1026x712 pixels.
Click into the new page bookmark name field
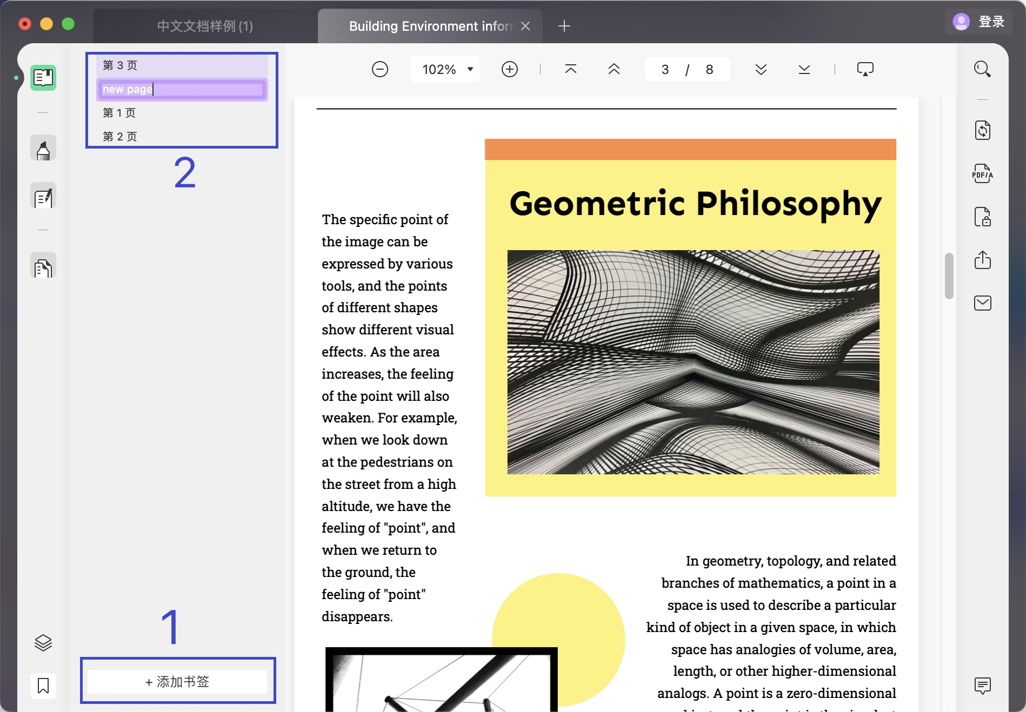point(182,89)
